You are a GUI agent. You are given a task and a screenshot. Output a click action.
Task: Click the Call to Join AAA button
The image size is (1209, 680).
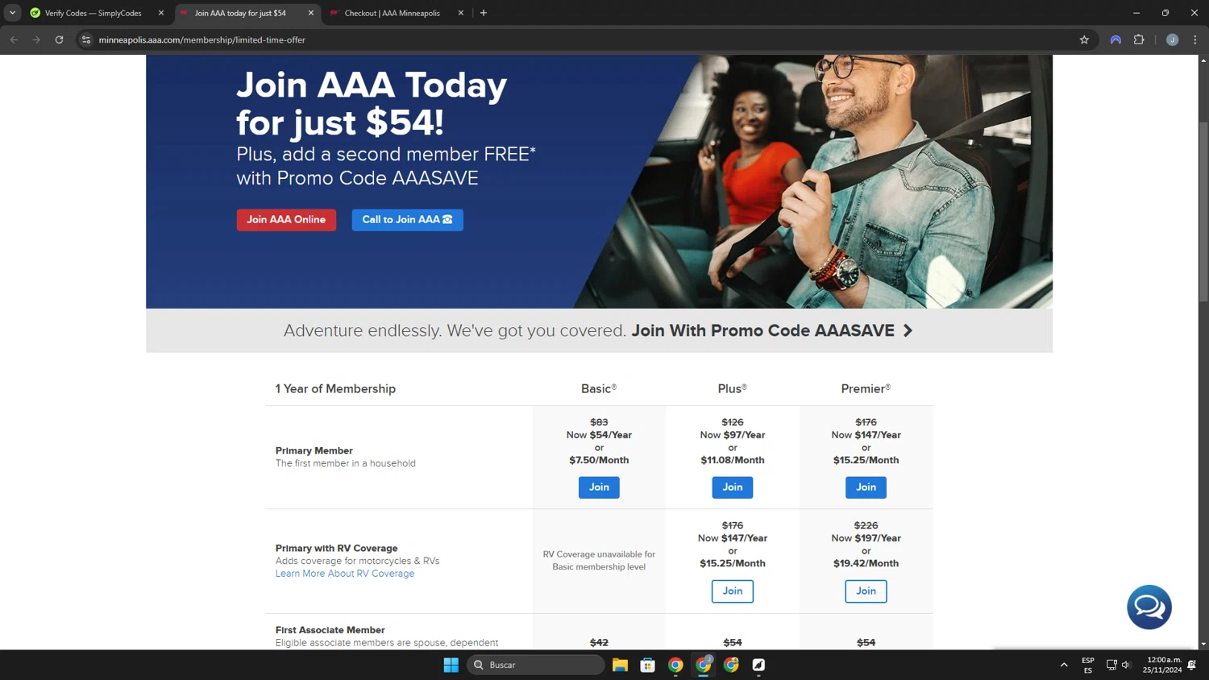coord(407,220)
